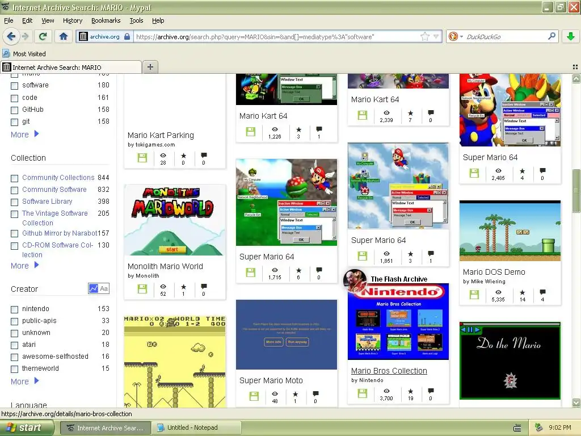The height and width of the screenshot is (436, 581).
Task: Enable the Community Collections filter checkbox
Action: click(x=14, y=178)
